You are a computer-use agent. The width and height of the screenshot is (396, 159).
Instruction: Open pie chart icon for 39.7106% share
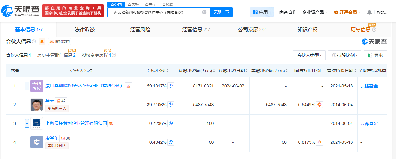click(171, 105)
